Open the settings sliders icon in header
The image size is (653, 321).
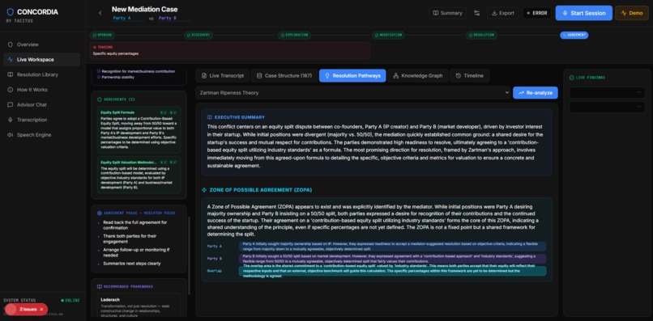(x=477, y=13)
